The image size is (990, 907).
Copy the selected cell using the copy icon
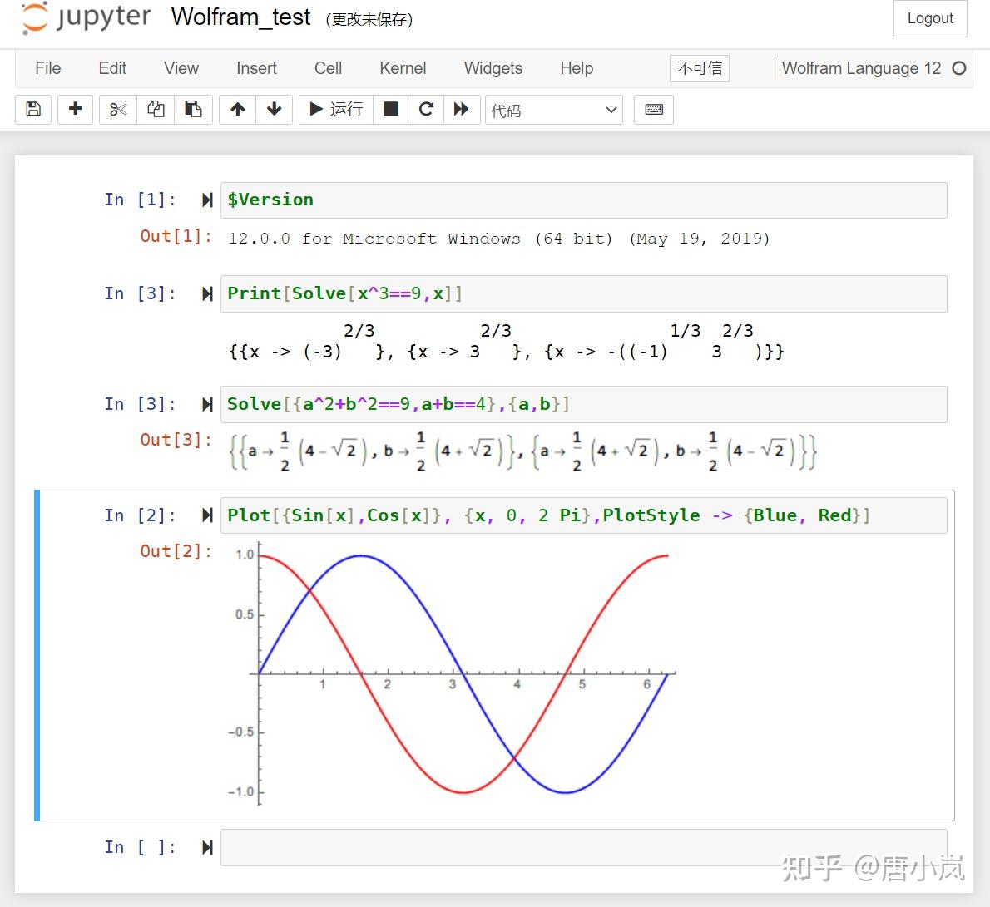155,109
